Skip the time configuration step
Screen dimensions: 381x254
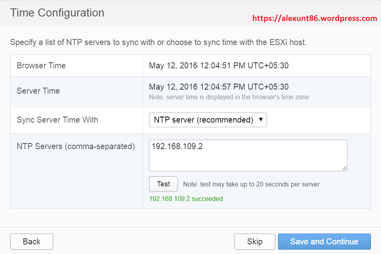coord(255,242)
